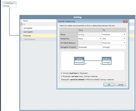Click the Joining box in relationship preview

point(79,61)
